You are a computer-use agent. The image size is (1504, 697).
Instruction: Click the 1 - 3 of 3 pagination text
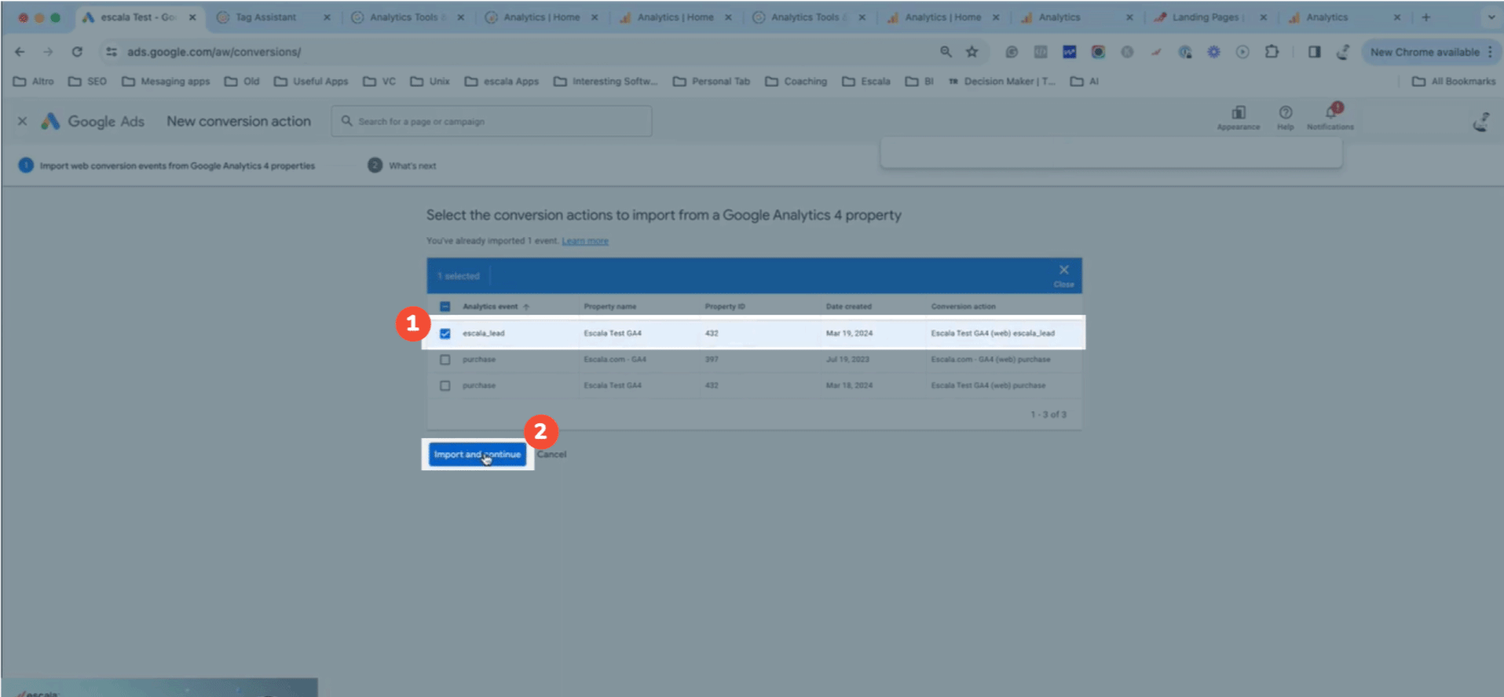coord(1048,414)
